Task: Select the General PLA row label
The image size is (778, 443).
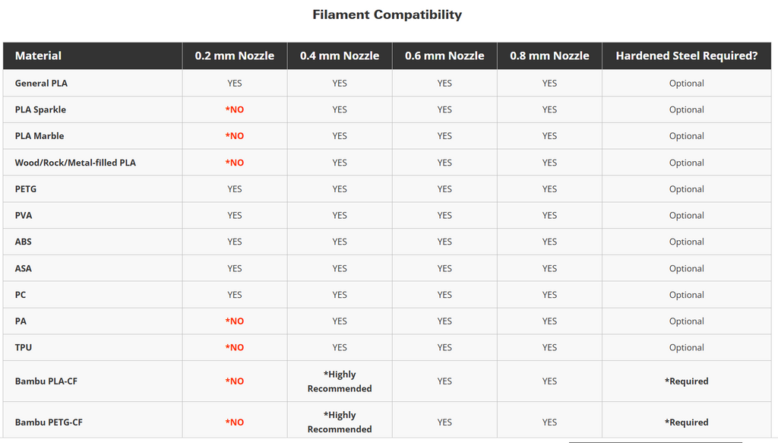Action: pos(41,83)
